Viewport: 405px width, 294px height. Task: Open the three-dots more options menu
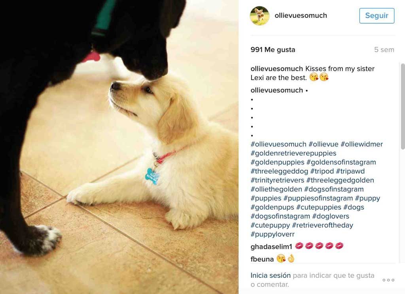point(388,280)
